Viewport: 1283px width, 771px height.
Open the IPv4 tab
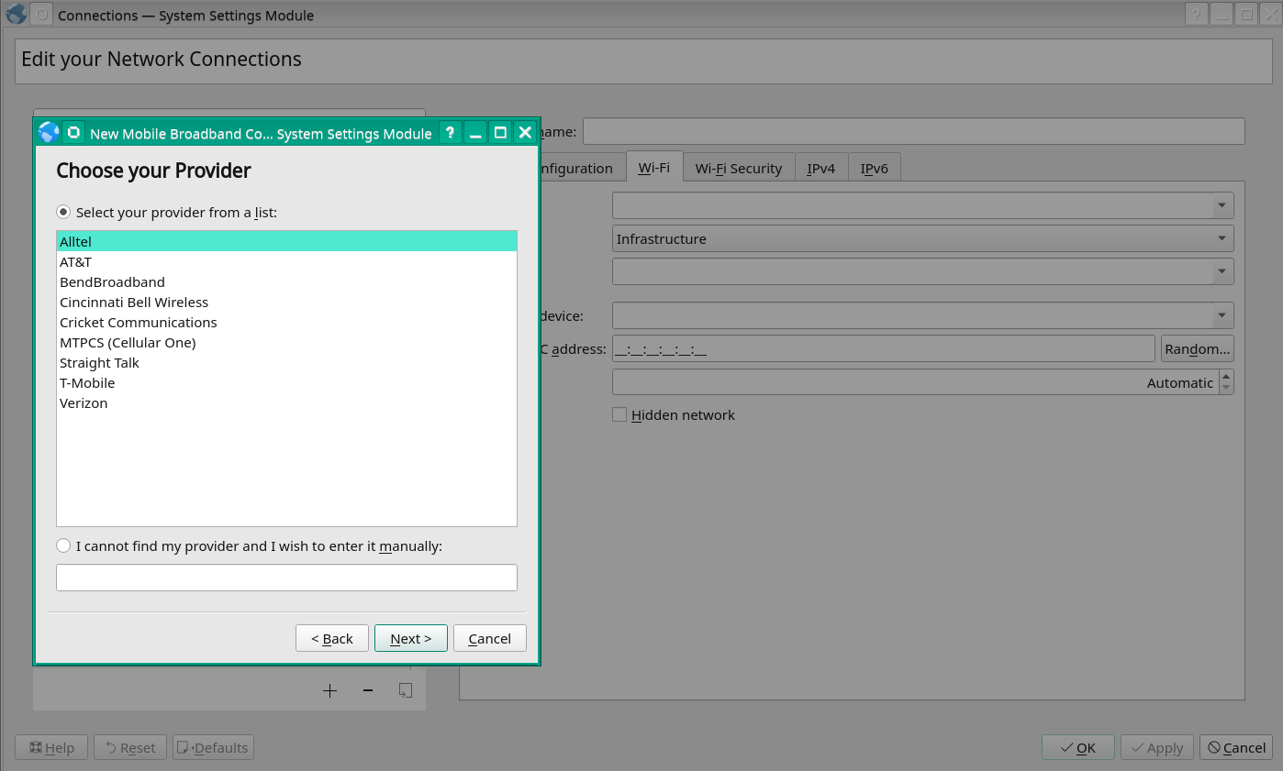tap(821, 168)
